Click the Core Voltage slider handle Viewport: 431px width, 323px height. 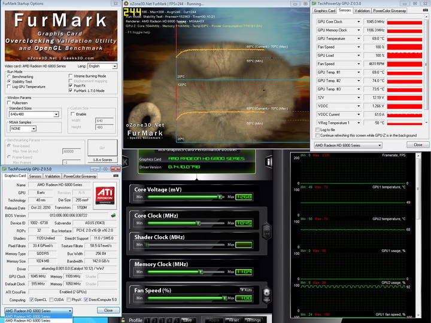point(220,197)
